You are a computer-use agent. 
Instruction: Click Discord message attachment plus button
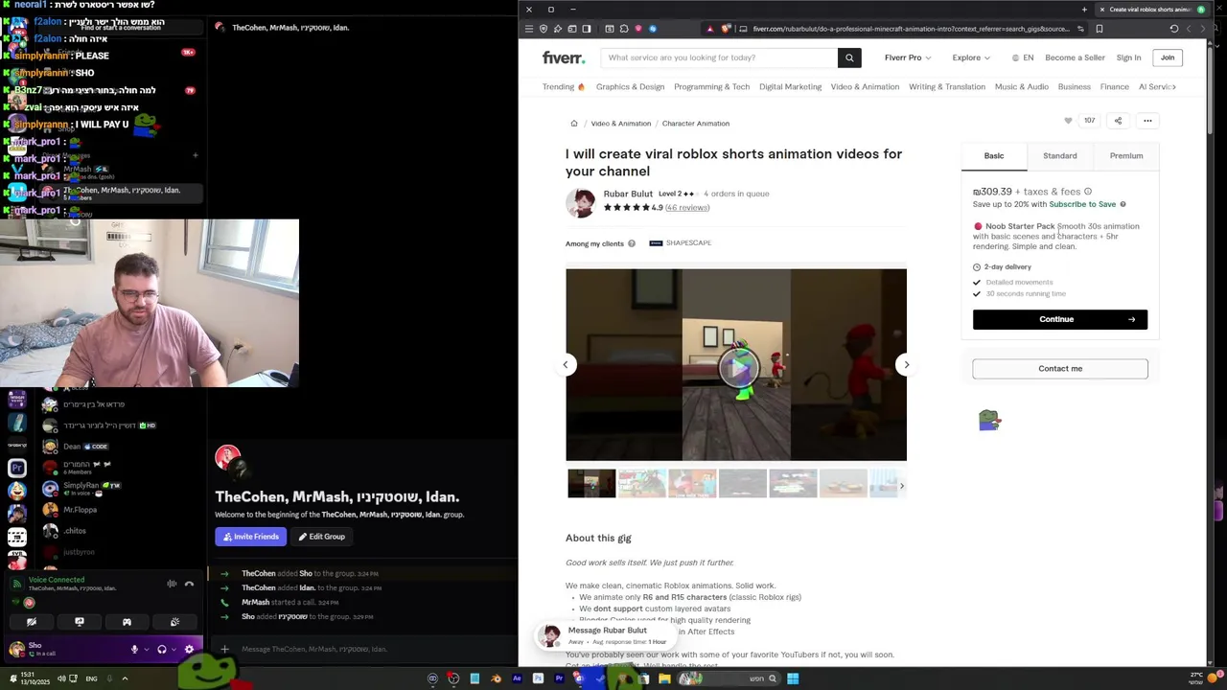224,649
